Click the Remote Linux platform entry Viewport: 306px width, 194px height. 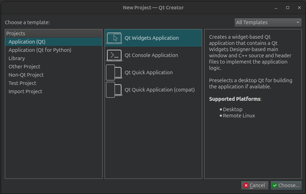[x=239, y=116]
